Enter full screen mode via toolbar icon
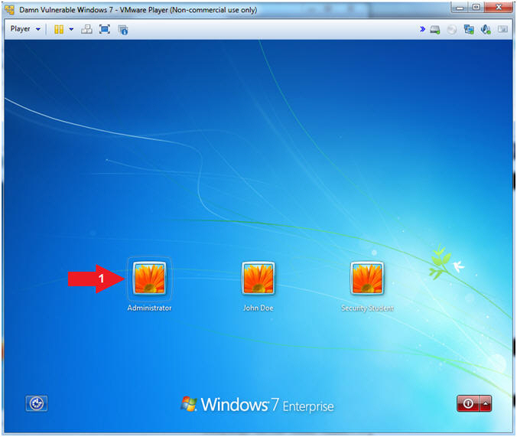 coord(105,29)
